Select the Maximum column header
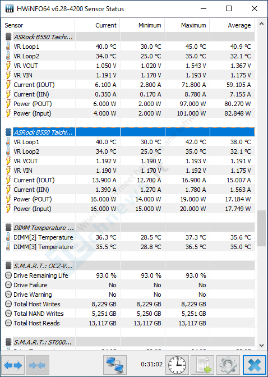The image size is (268, 377). [187, 25]
